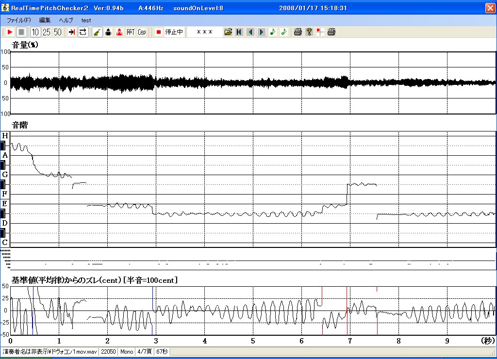Screen dimensions: 497x359
Task: Click the red record square icon
Action: coord(159,32)
